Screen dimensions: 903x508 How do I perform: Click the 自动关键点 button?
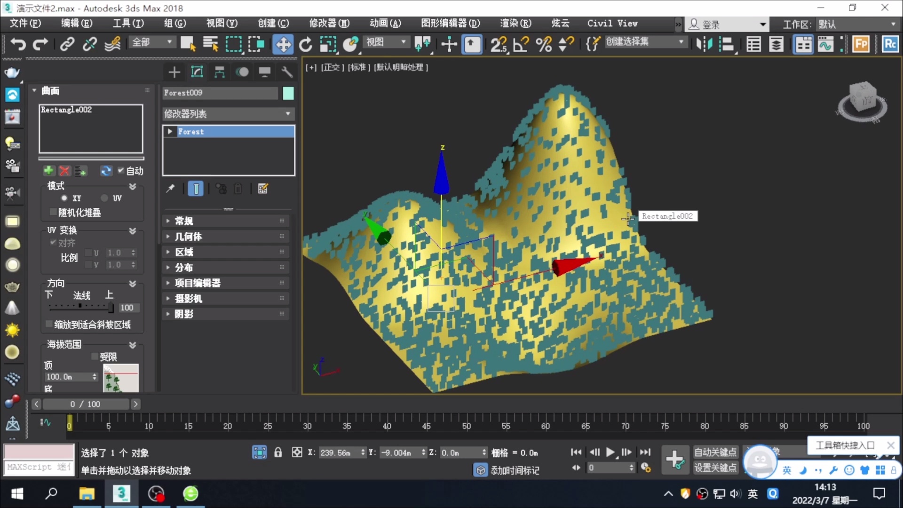pos(715,452)
